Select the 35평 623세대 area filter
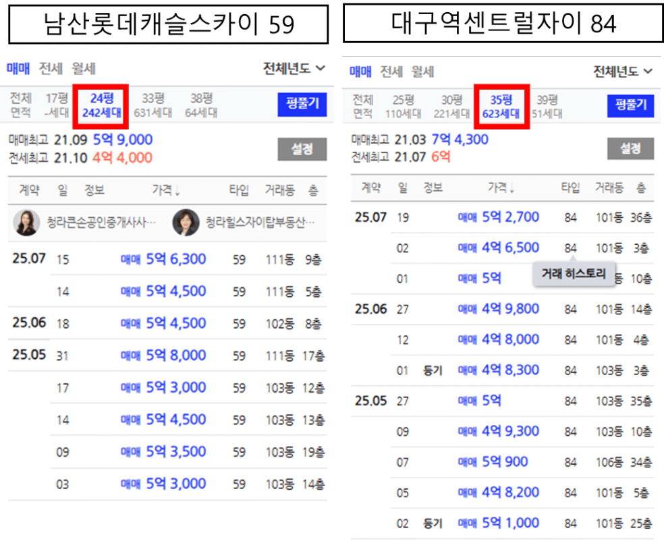This screenshot has width=664, height=541. coord(501,107)
